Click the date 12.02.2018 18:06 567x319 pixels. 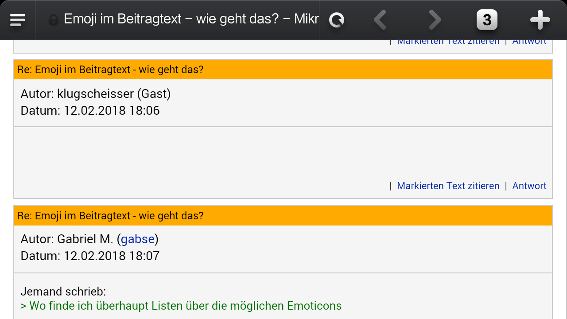[x=112, y=110]
